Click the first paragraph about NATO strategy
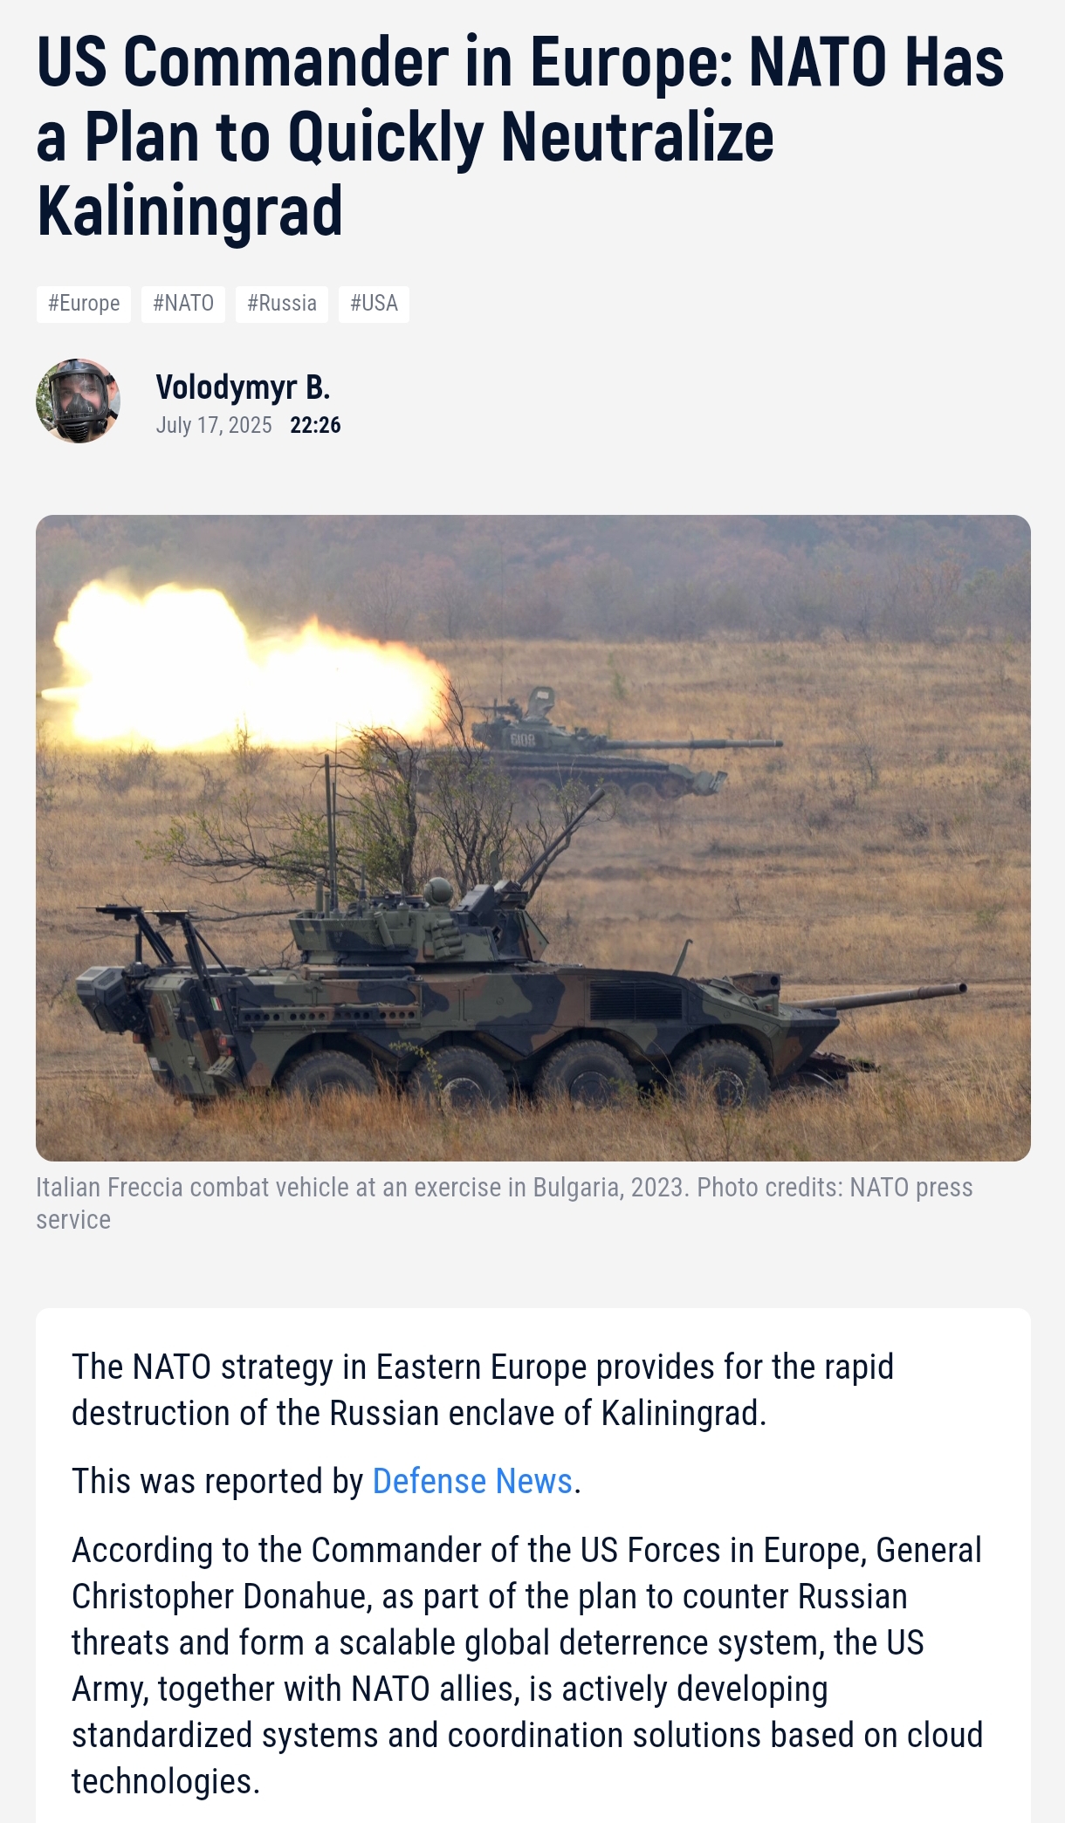The image size is (1065, 1823). 483,1389
